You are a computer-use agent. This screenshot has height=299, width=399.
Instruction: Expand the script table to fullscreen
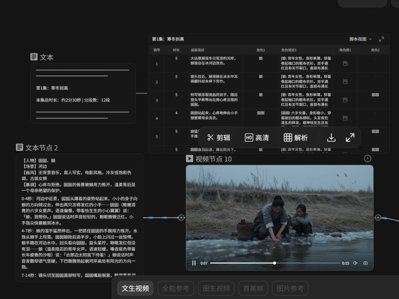[381, 39]
